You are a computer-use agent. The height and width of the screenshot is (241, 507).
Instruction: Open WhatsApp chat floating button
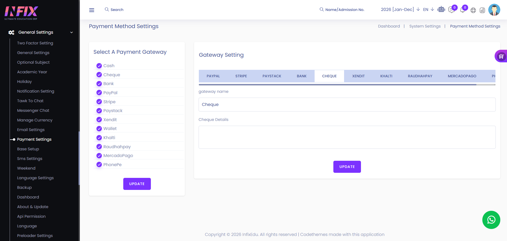(x=491, y=220)
